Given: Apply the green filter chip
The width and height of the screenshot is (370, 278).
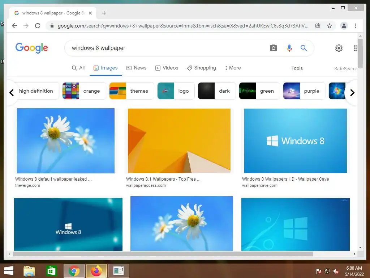Looking at the screenshot, I should (259, 91).
